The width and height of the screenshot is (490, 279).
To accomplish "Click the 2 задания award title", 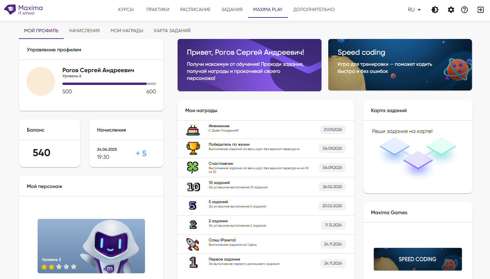I will tap(218, 221).
